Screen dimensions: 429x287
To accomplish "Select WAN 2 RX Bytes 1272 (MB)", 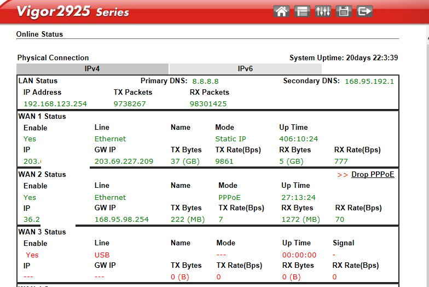I will (301, 219).
